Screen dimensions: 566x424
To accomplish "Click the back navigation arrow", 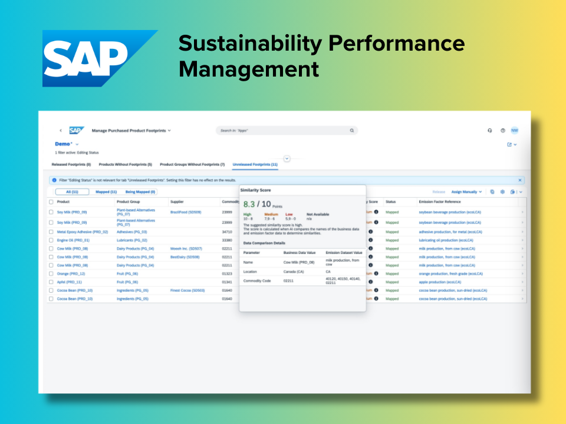I will click(x=61, y=131).
